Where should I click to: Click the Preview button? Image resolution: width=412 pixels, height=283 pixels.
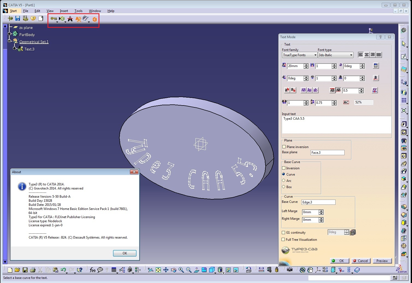382,261
